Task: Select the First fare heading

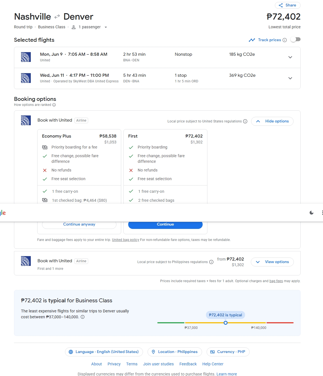Action: pos(133,136)
